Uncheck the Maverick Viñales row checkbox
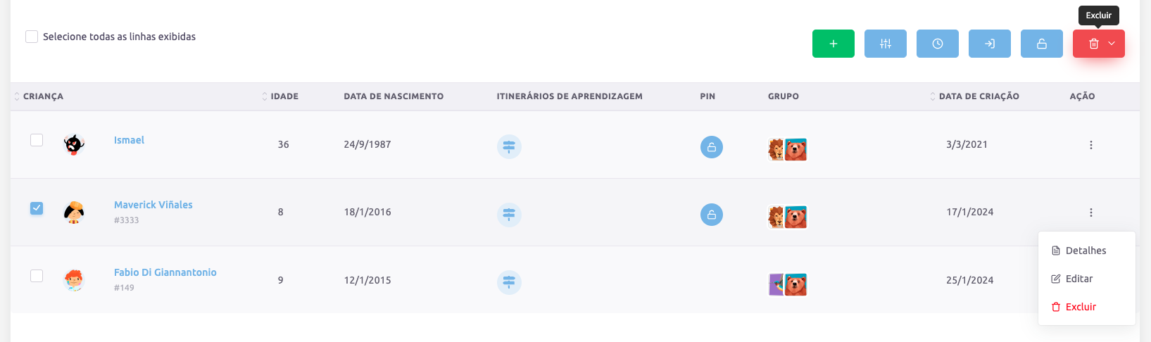 coord(37,208)
